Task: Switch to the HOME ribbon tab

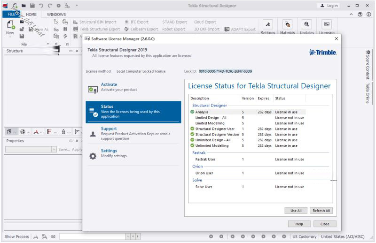Action: (31, 15)
